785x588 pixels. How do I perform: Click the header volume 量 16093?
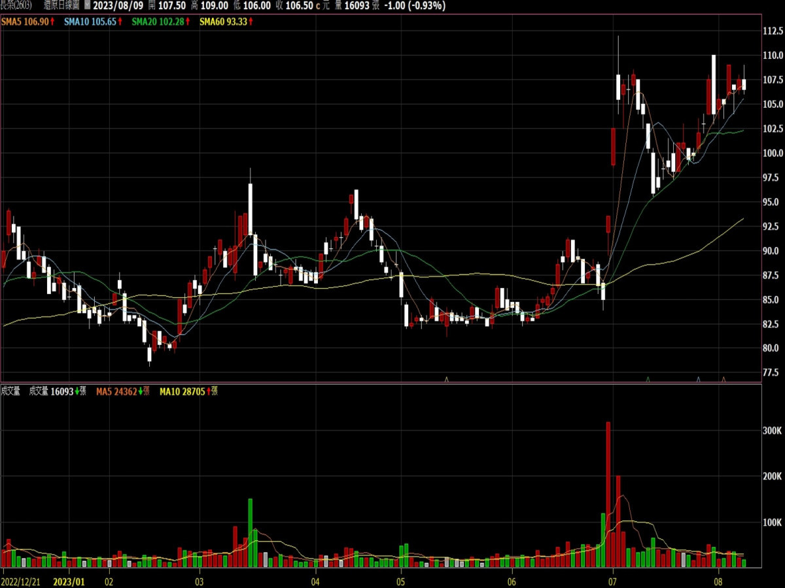coord(353,5)
